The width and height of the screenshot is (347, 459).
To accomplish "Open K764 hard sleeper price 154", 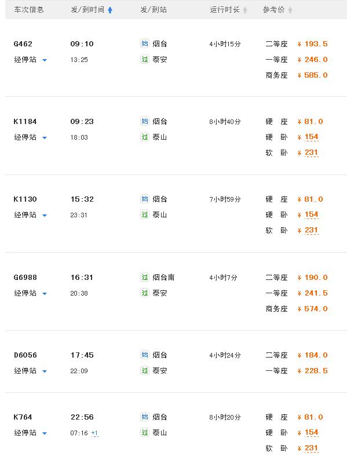I will [x=311, y=432].
